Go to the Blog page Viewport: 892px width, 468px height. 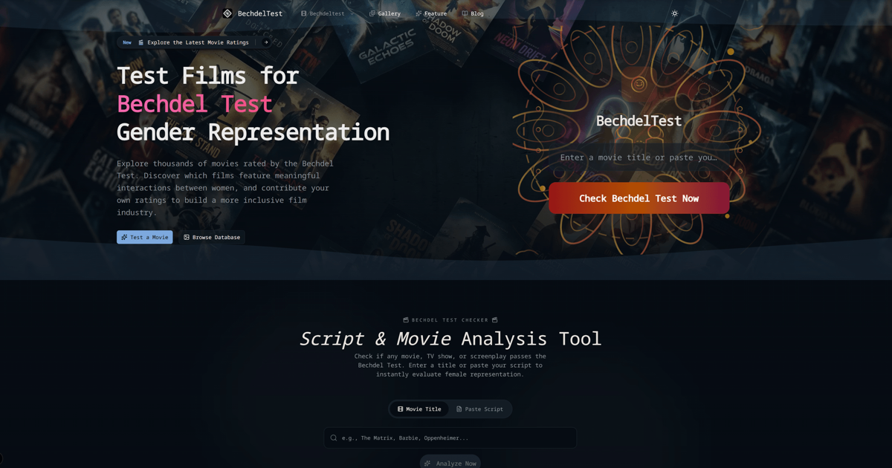(x=473, y=13)
